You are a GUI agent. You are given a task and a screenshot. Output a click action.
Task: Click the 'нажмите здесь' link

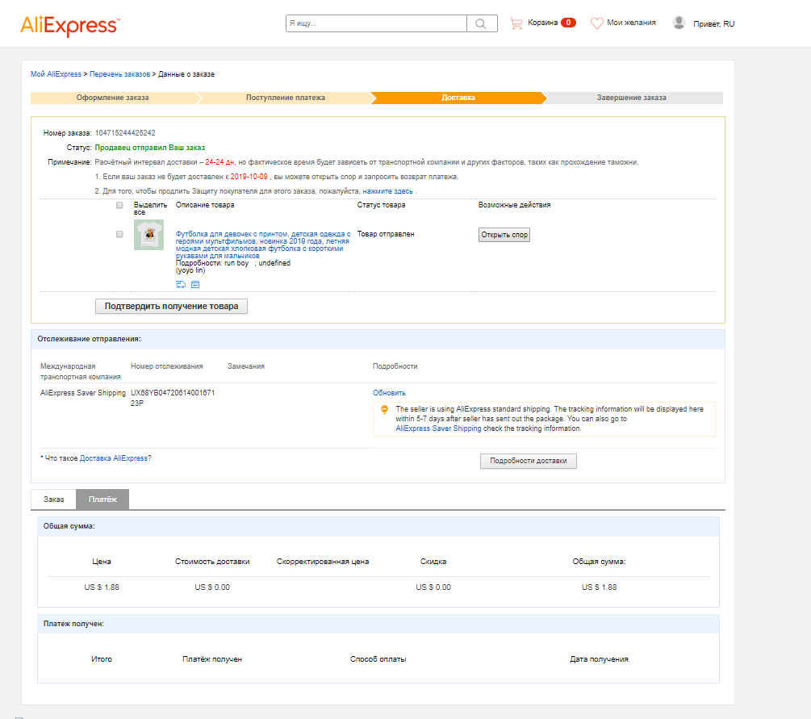388,191
